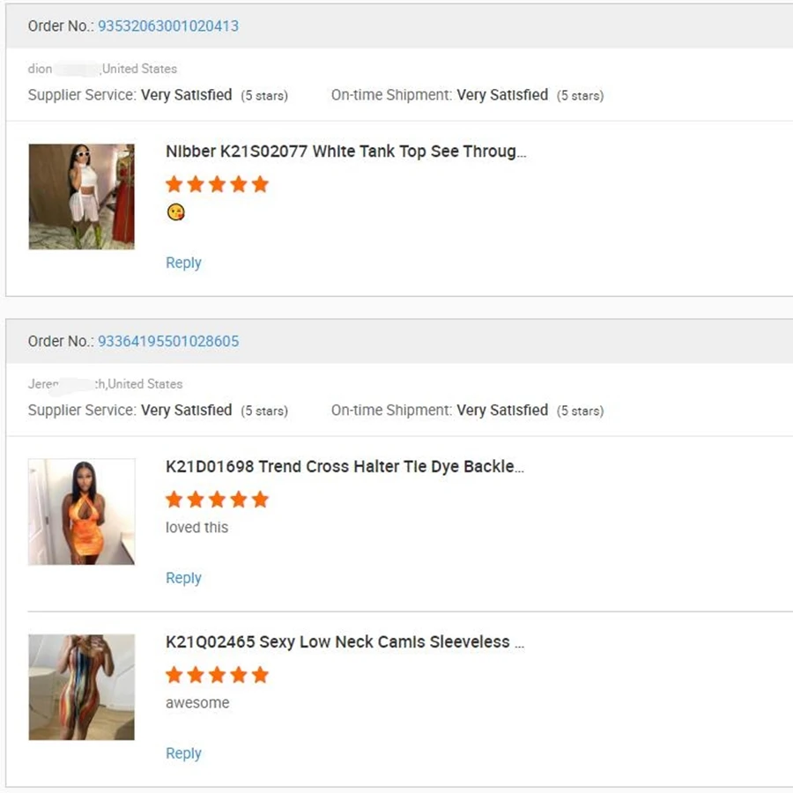793x793 pixels.
Task: Click the first star of Halter Tie Dye rating
Action: tap(174, 500)
